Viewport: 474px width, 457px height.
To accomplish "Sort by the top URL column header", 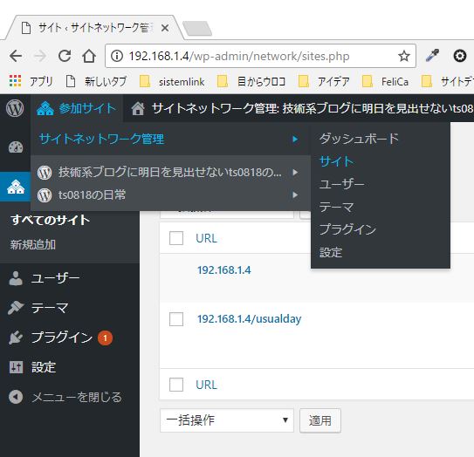I will 206,238.
